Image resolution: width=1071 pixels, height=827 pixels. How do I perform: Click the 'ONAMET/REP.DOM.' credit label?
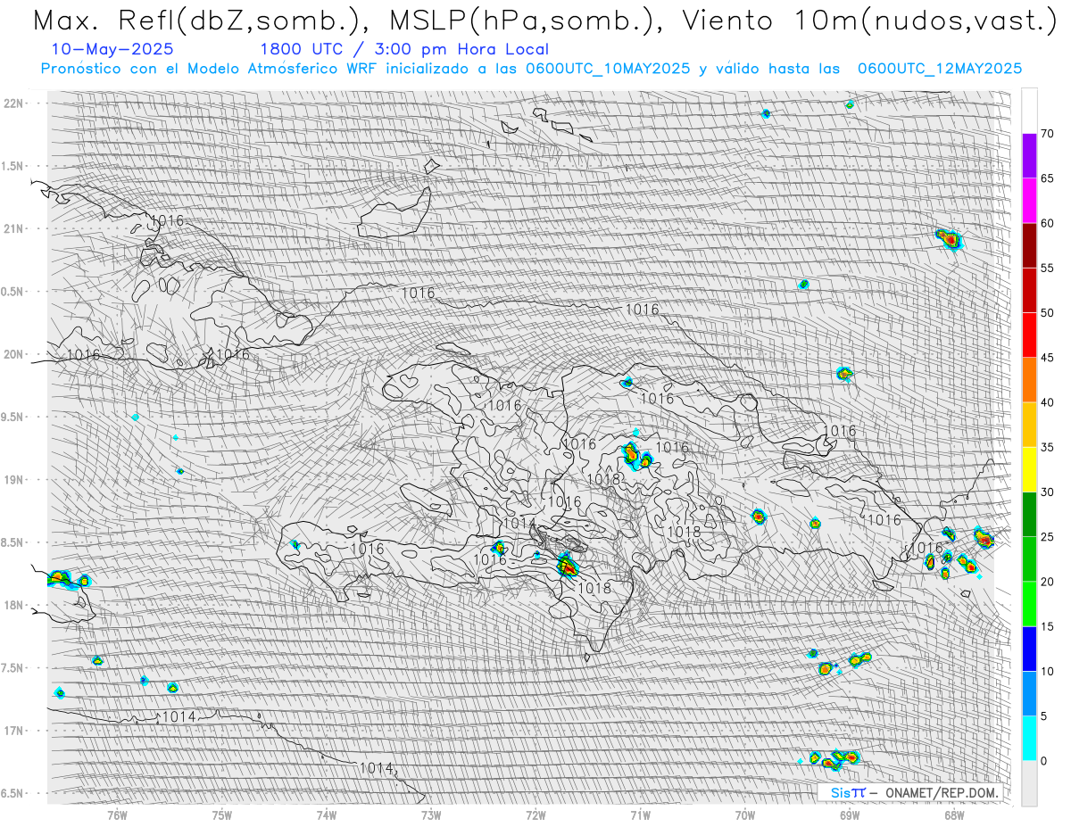click(x=941, y=792)
